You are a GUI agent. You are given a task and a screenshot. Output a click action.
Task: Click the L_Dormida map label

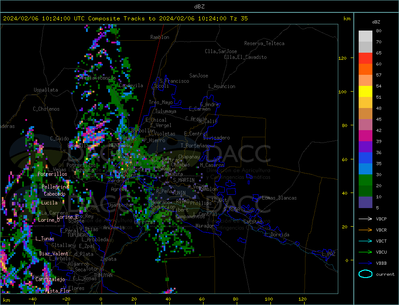[x=277, y=235]
